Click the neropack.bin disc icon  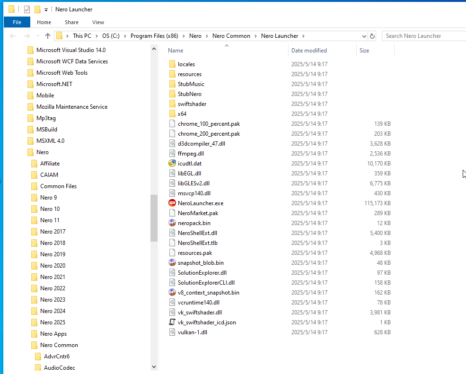pos(172,223)
